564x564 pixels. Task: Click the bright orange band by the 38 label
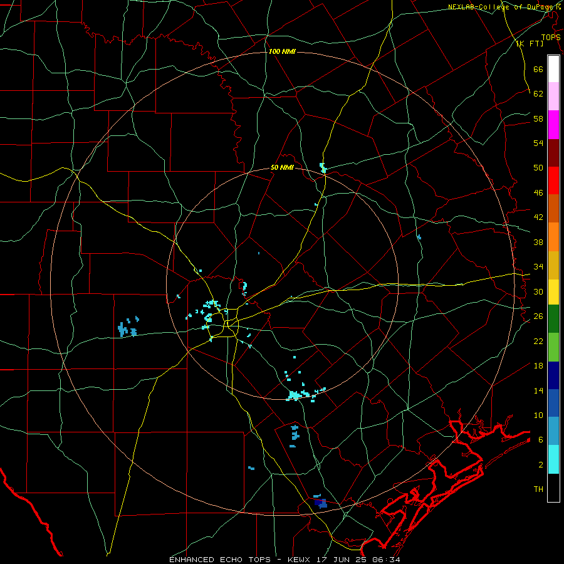(553, 237)
